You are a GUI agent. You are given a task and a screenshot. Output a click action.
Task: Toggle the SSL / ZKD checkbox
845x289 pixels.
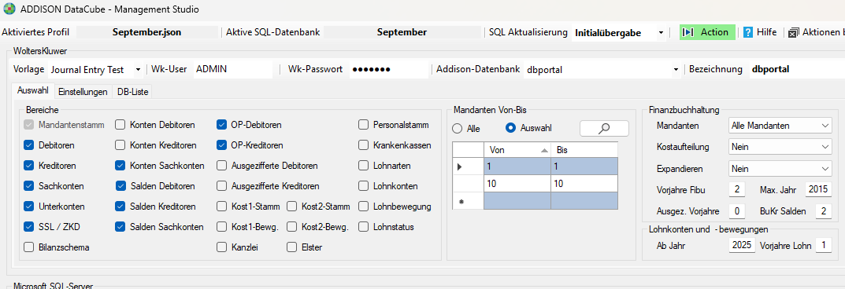click(x=28, y=227)
